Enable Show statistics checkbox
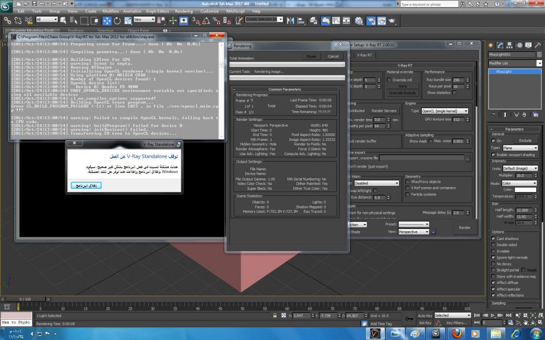 point(455,92)
